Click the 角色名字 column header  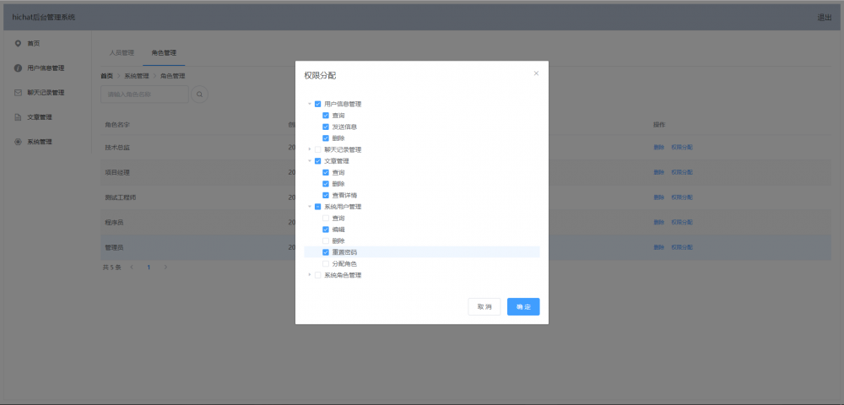[x=116, y=125]
